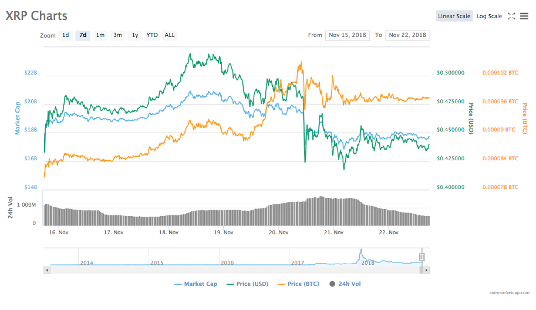Zoom chart to 1y
The image size is (536, 310).
(x=135, y=35)
